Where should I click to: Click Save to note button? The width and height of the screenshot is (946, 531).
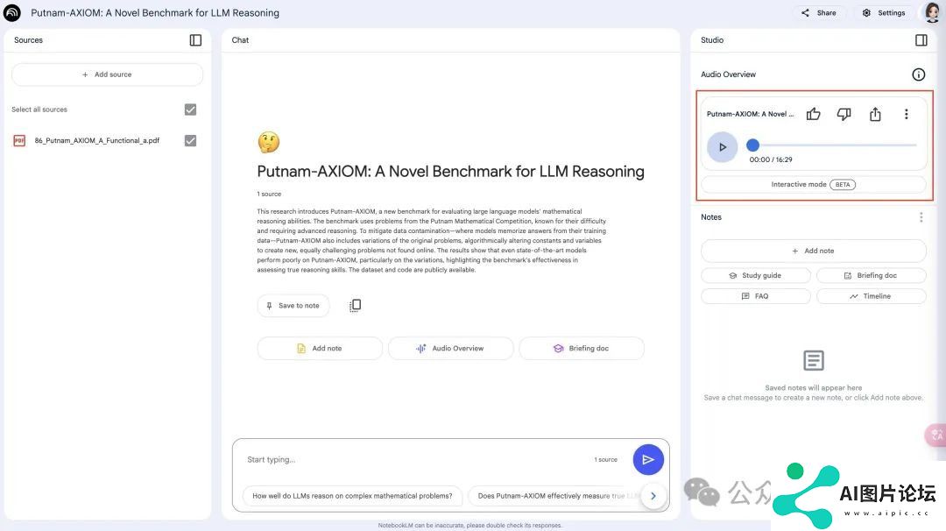[x=293, y=305]
